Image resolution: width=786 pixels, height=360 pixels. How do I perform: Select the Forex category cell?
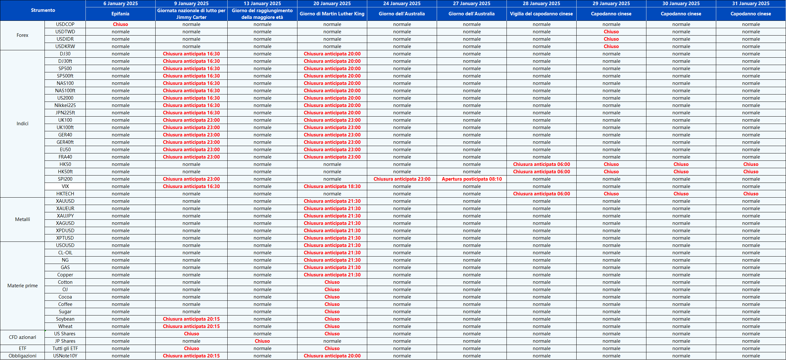[x=22, y=35]
